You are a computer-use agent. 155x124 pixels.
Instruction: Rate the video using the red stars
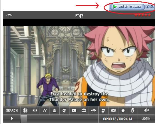coord(143,15)
